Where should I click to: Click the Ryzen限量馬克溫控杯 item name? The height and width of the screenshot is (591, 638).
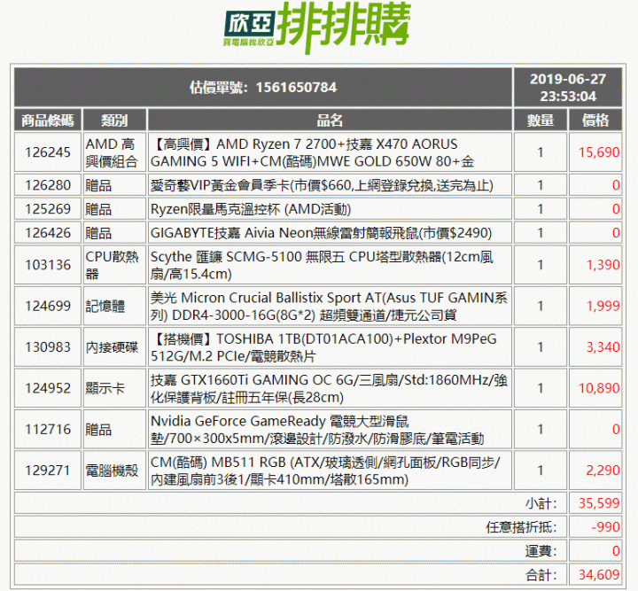[x=251, y=209]
